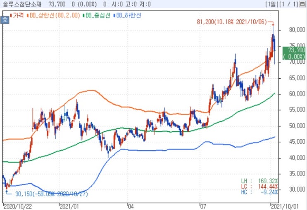Screen dimensions: 307x210
Task: Click the high annotation 81,200(10.18% 2021/10/06)
Action: 232,22
